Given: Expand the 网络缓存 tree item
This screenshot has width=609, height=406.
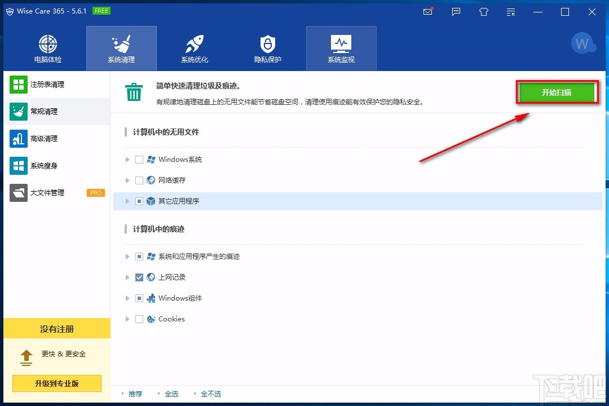Looking at the screenshot, I should pyautogui.click(x=127, y=180).
